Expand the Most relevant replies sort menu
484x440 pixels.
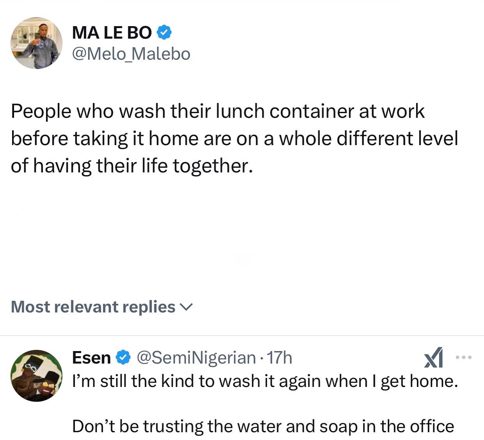(93, 307)
